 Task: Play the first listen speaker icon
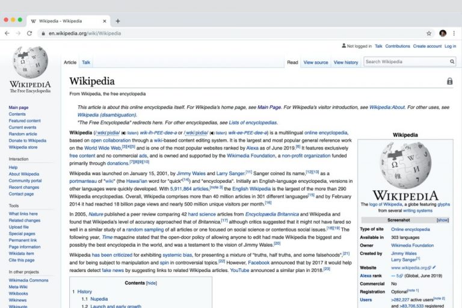pos(124,133)
